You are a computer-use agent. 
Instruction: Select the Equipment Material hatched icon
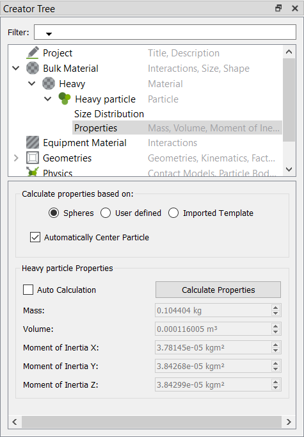click(x=33, y=143)
